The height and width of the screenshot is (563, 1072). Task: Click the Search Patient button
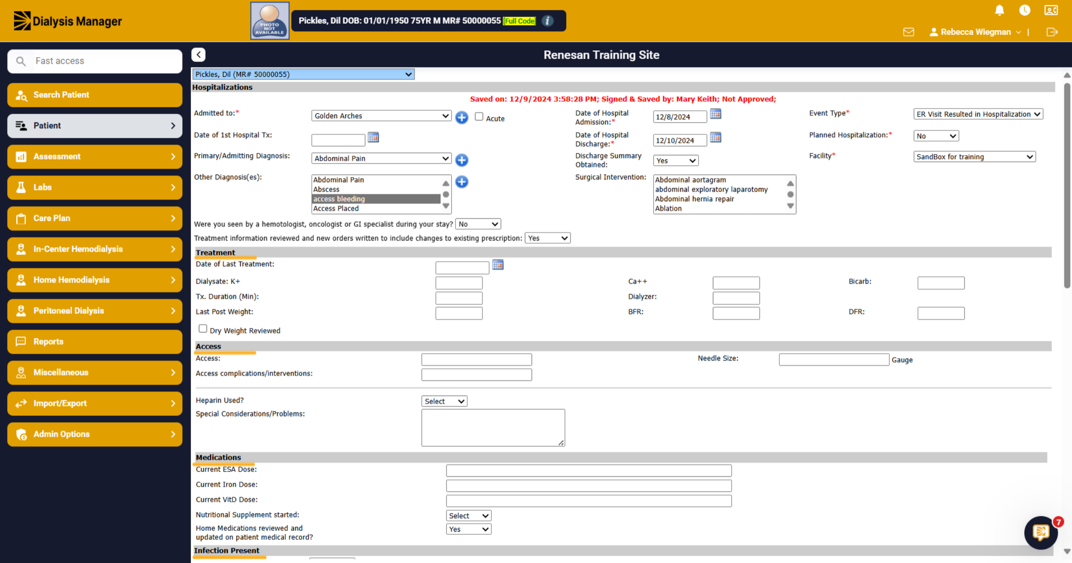95,95
